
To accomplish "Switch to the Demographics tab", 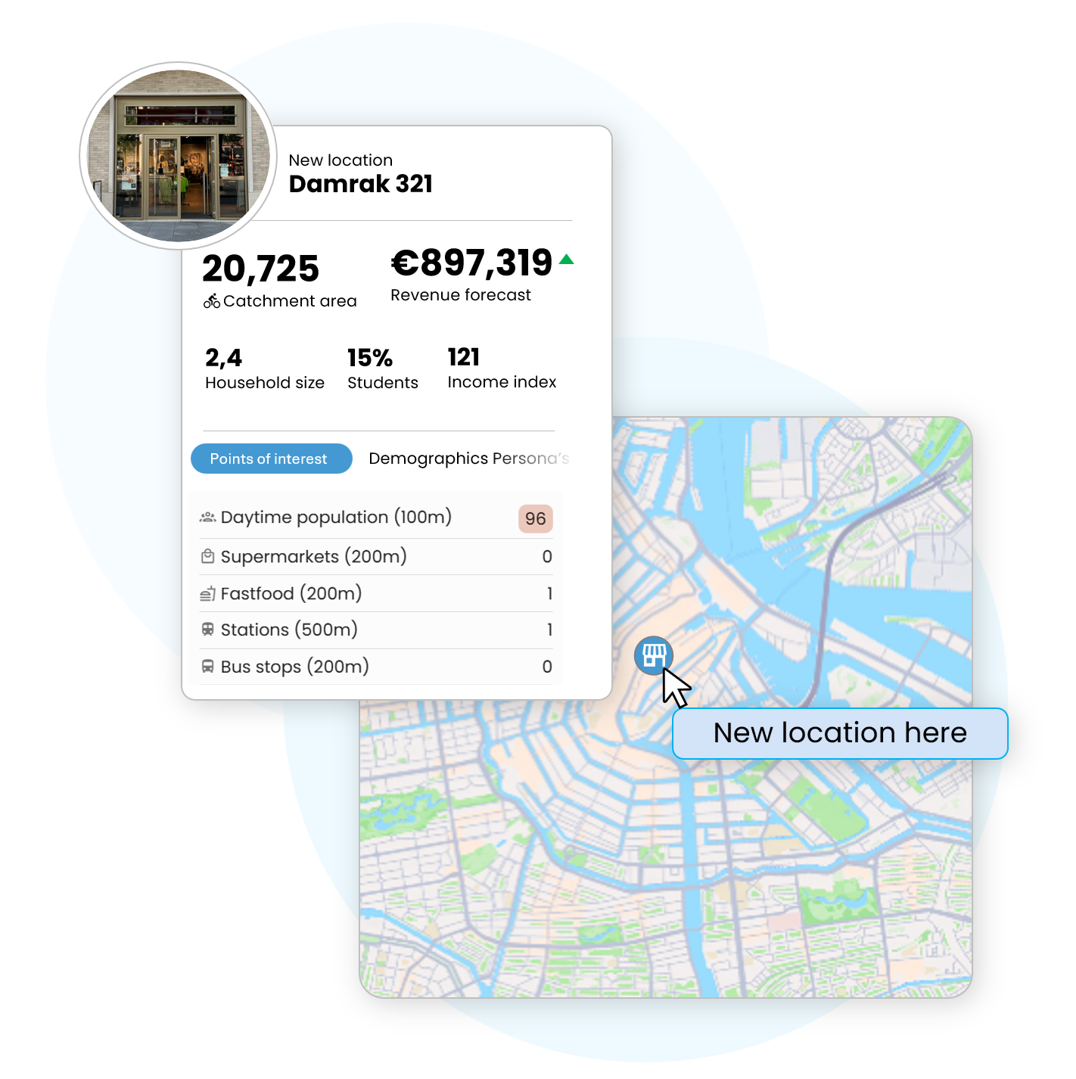I will pyautogui.click(x=428, y=459).
